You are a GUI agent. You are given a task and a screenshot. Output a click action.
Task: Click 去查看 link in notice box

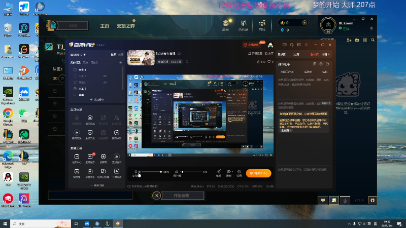point(286,131)
